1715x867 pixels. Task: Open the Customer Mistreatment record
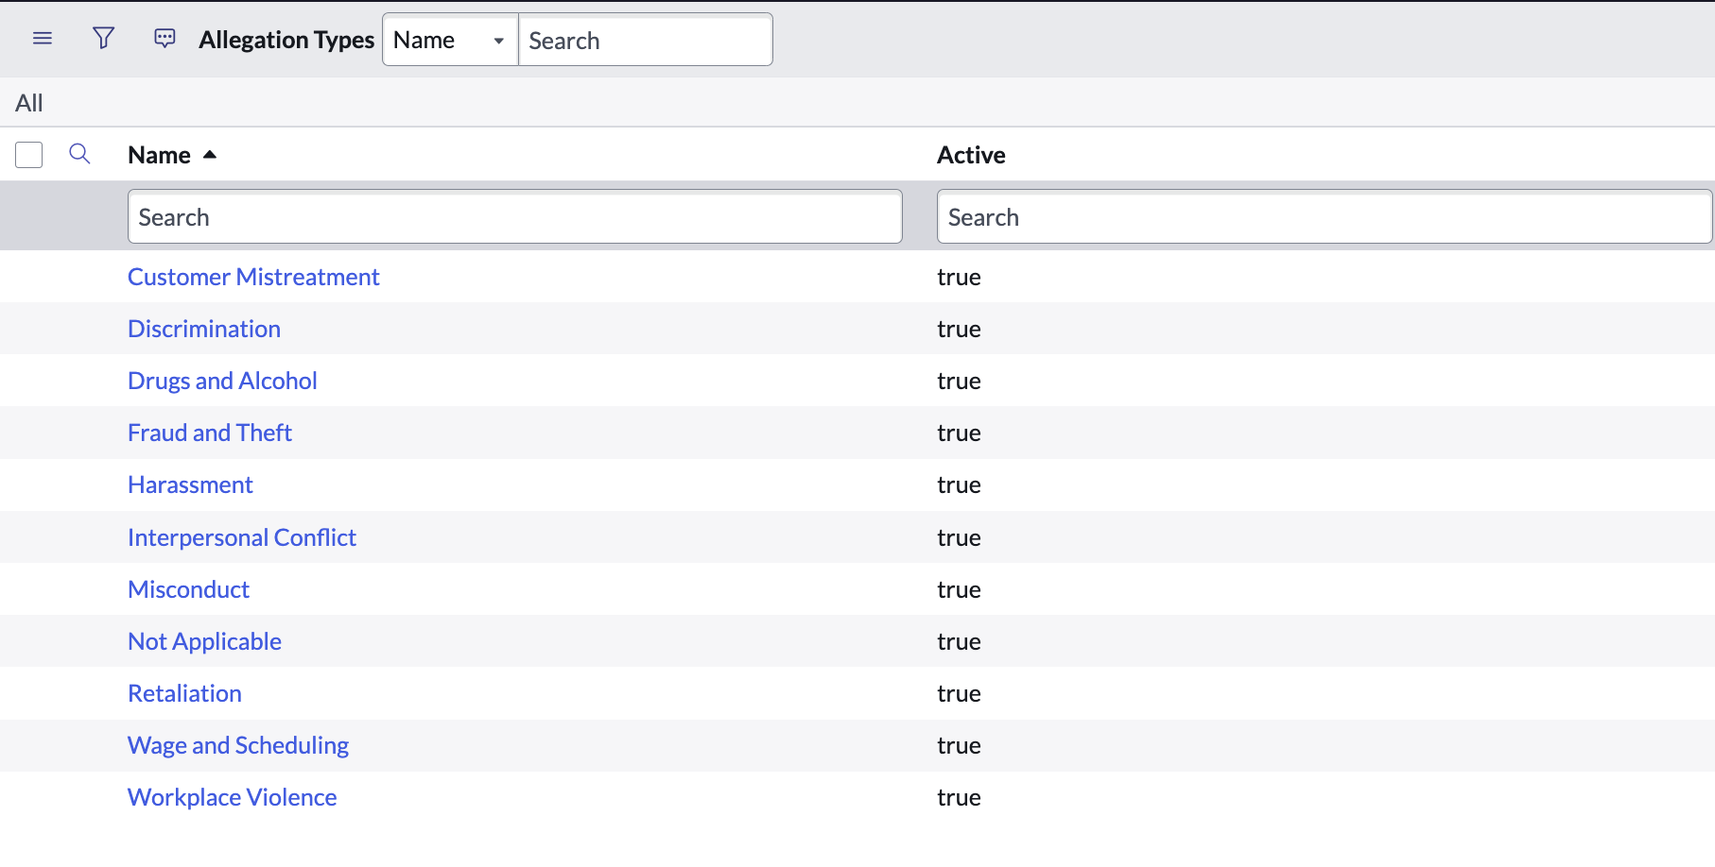[253, 277]
